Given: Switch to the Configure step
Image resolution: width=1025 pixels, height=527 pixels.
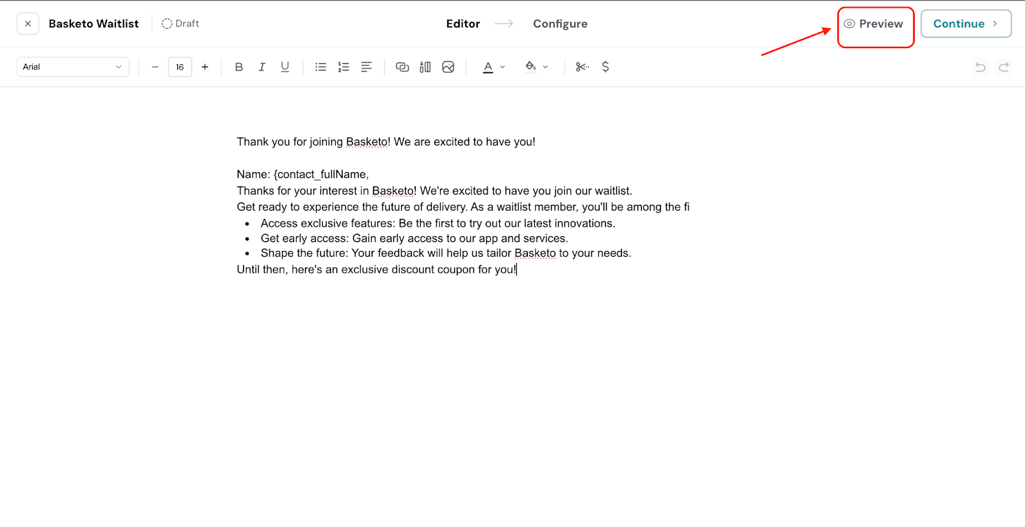Looking at the screenshot, I should click(x=560, y=24).
